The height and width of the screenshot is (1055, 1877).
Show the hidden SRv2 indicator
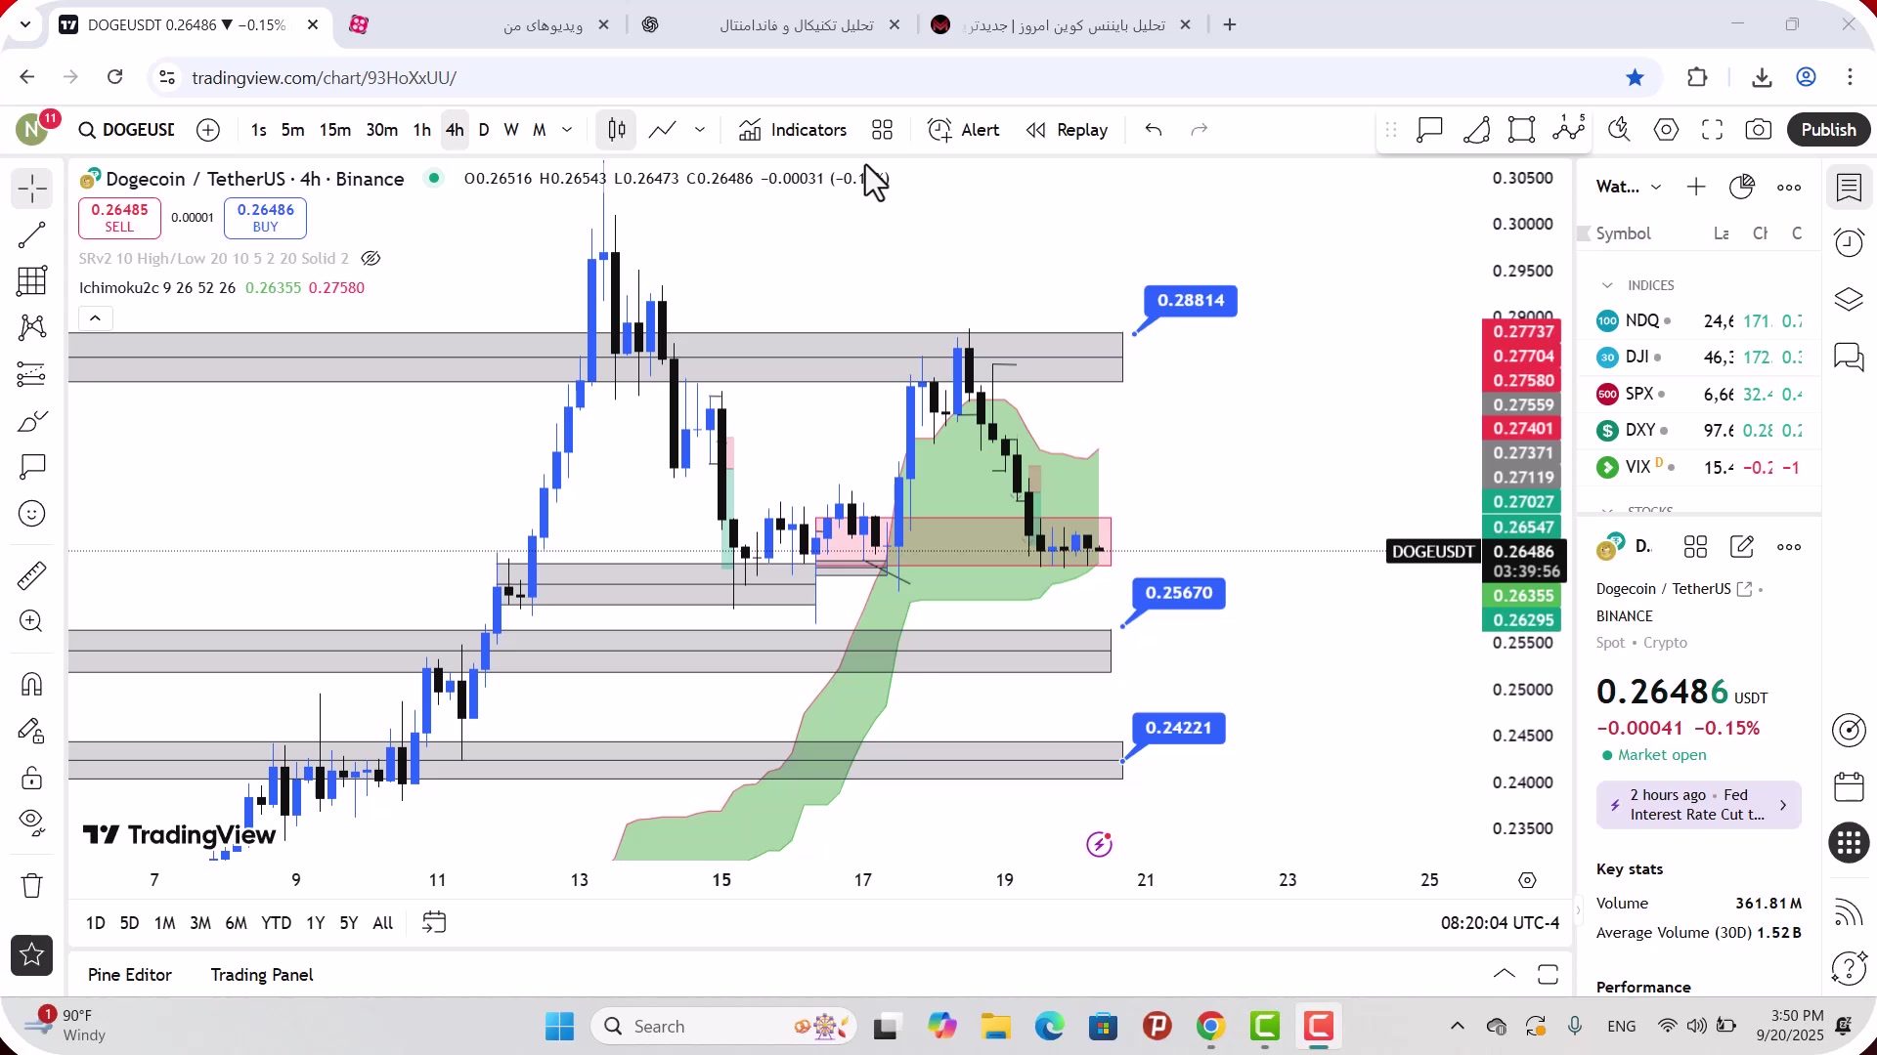(x=371, y=259)
